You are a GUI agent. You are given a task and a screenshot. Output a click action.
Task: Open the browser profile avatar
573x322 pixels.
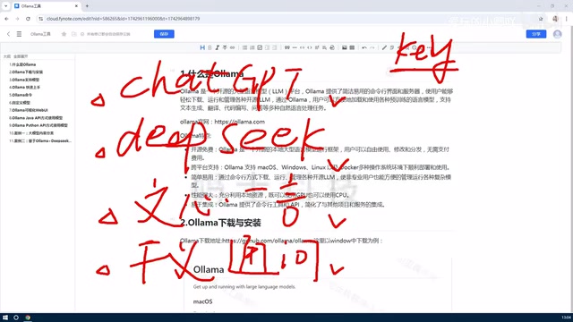pyautogui.click(x=555, y=19)
